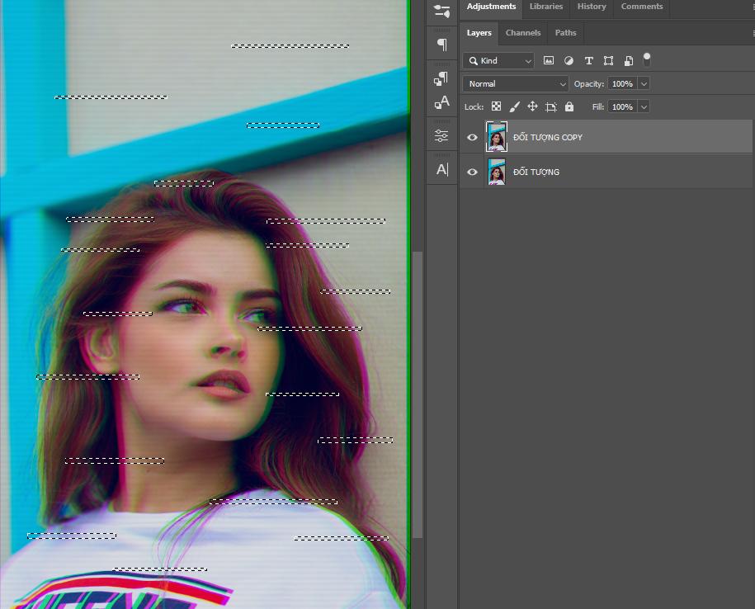Viewport: 755px width, 609px height.
Task: Turn off the layer filtering switch
Action: (646, 58)
